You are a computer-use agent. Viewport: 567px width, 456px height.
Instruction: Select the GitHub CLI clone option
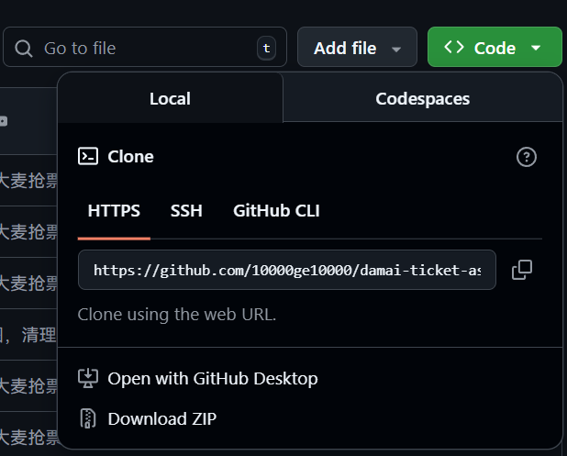click(276, 211)
